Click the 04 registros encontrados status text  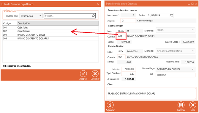pyautogui.click(x=17, y=66)
